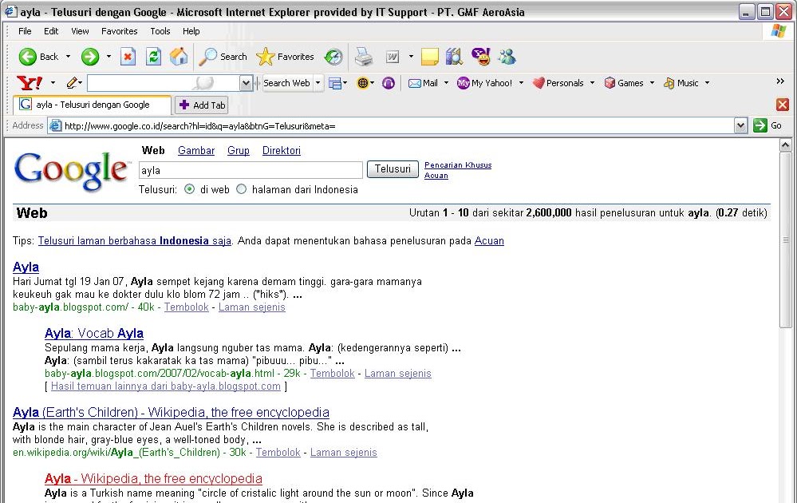The width and height of the screenshot is (797, 503).
Task: Click the Yahoo pop-up blocker window icon
Action: [x=334, y=83]
